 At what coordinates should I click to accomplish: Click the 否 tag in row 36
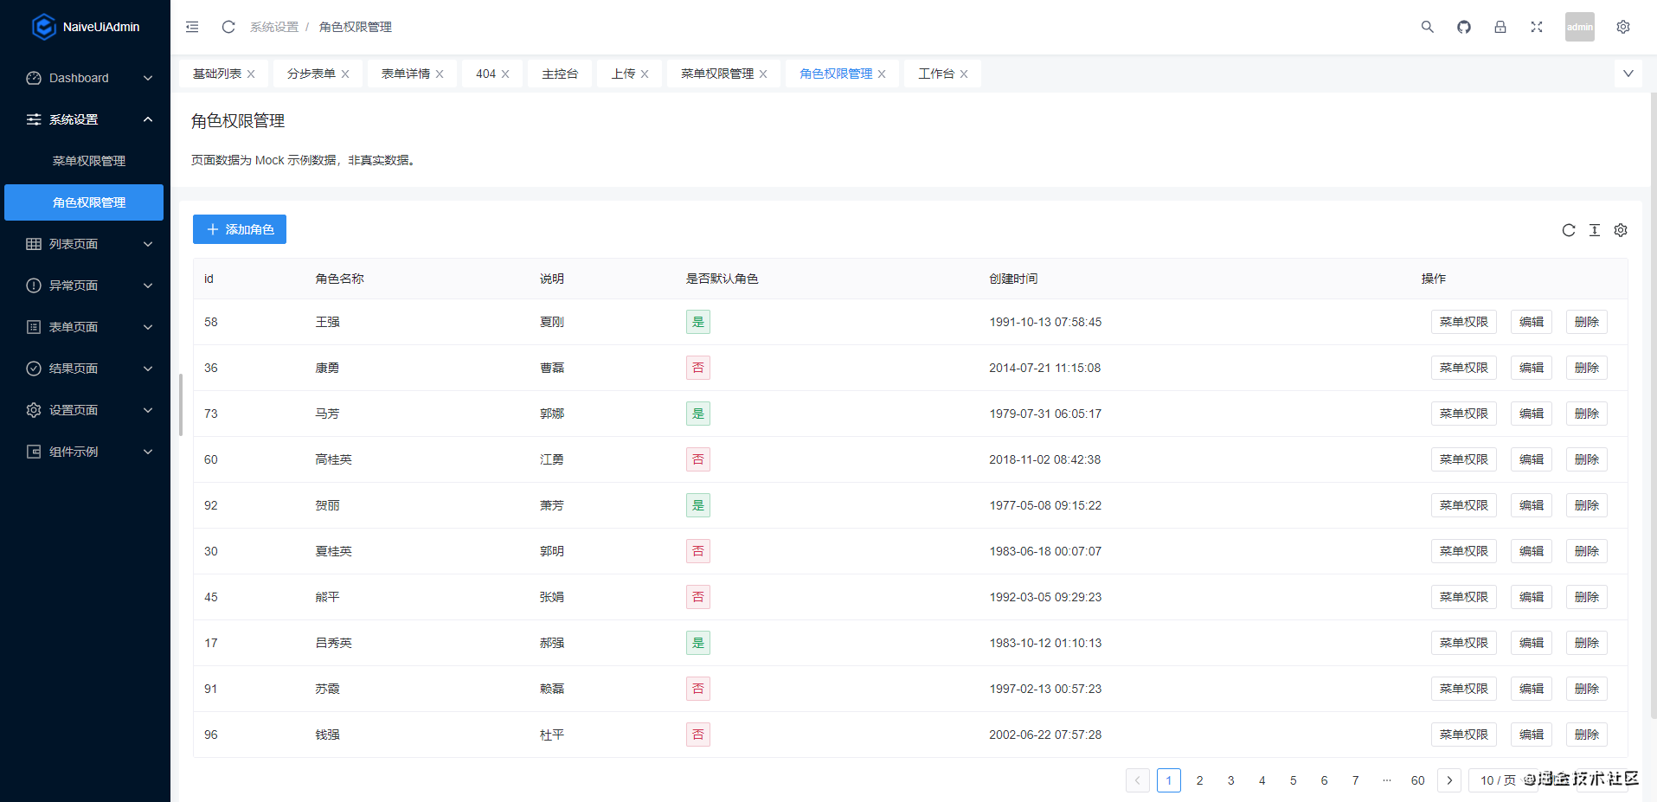pyautogui.click(x=698, y=368)
